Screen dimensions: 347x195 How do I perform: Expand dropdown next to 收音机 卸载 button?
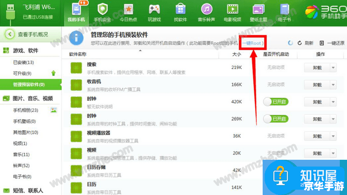[x=333, y=84]
